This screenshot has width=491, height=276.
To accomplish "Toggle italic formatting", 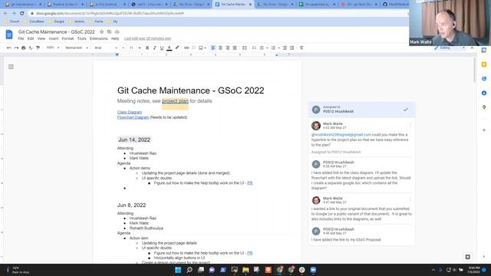I will [x=154, y=48].
